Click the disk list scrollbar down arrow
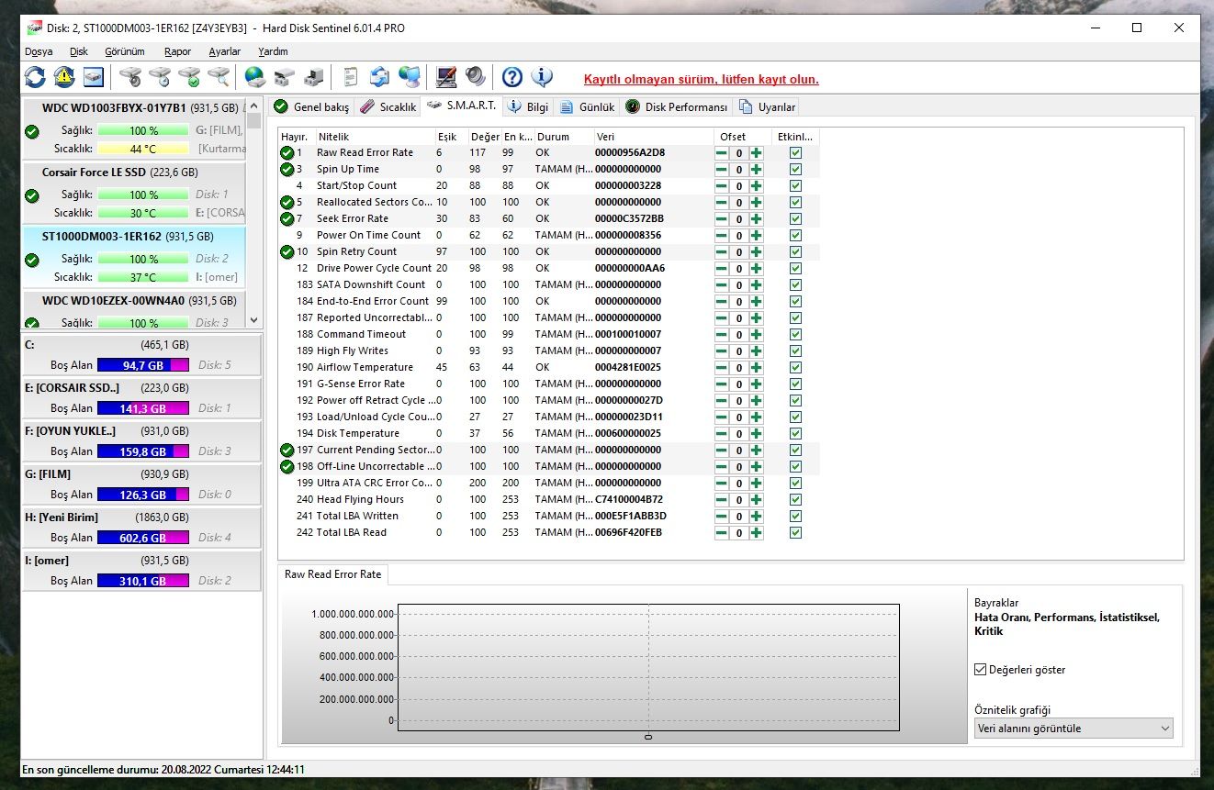The width and height of the screenshot is (1214, 790). (254, 321)
